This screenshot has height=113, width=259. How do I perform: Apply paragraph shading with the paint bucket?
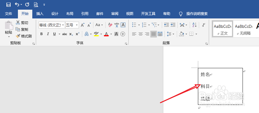181,34
